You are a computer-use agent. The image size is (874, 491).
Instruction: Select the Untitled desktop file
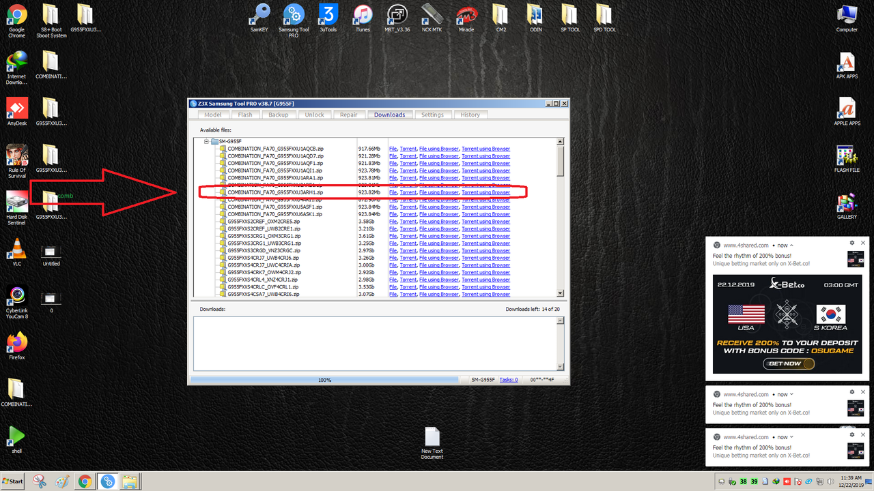(x=51, y=255)
